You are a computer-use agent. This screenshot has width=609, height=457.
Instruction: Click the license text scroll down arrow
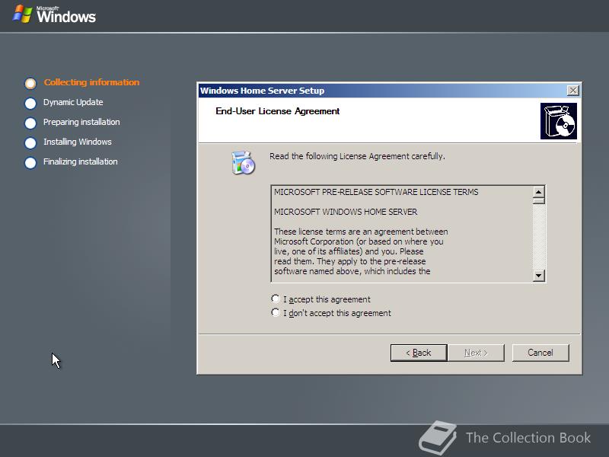pos(538,276)
